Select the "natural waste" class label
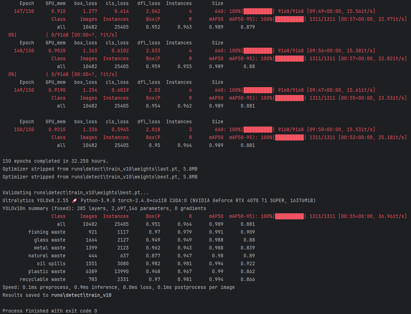The image size is (411, 314). pos(47,256)
